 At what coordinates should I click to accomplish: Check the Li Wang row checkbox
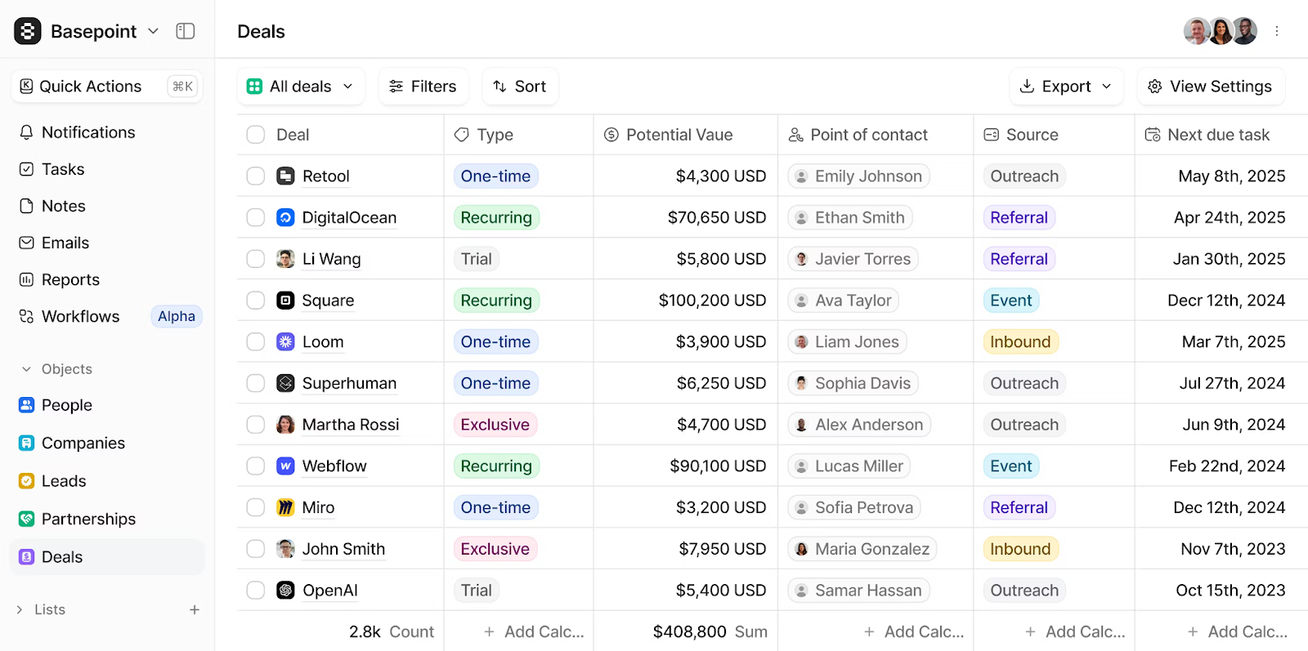click(x=256, y=259)
